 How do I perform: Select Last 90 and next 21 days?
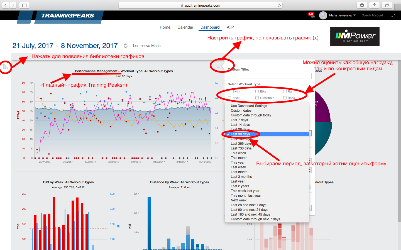pos(267,210)
